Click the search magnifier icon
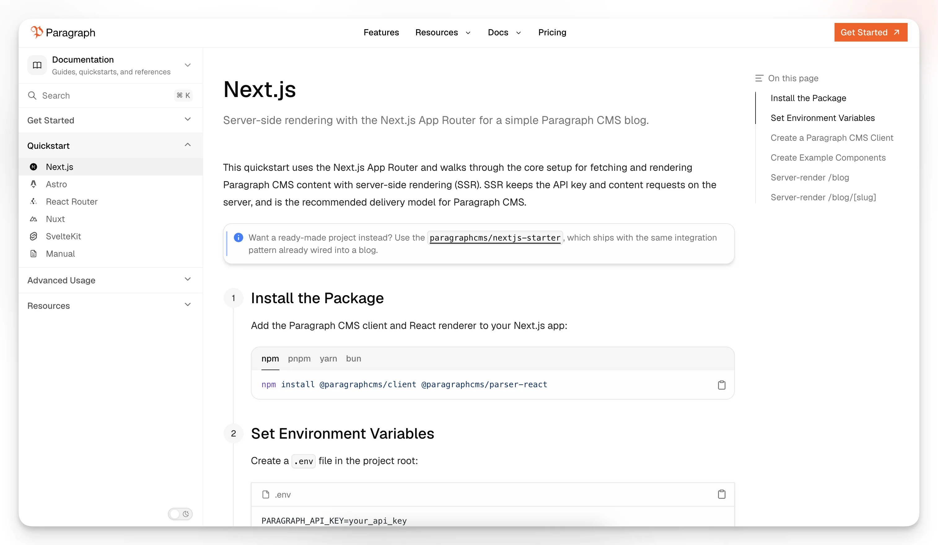The height and width of the screenshot is (545, 938). click(x=32, y=95)
